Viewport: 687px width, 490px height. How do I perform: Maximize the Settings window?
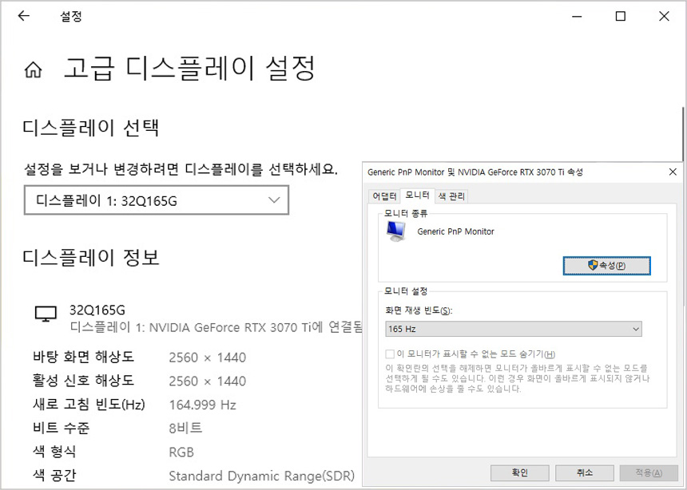pyautogui.click(x=621, y=16)
